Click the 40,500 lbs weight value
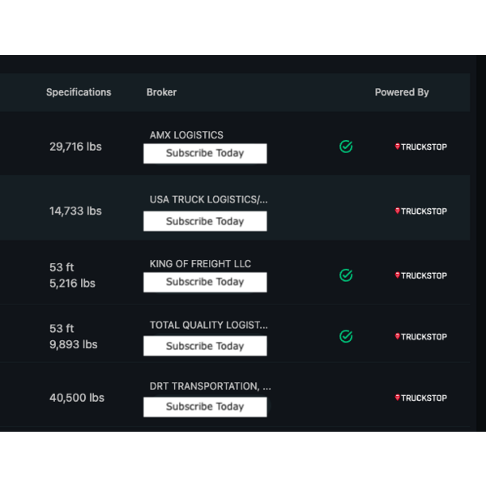The image size is (486, 486). (77, 398)
